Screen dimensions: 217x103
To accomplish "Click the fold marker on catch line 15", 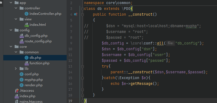I will pyautogui.click(x=82, y=78).
